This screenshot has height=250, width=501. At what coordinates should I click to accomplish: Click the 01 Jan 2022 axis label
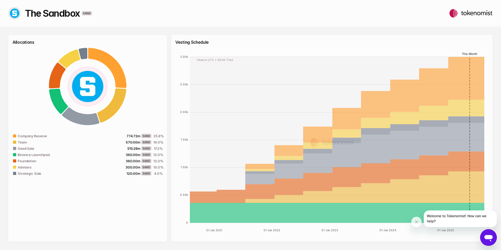point(272,230)
